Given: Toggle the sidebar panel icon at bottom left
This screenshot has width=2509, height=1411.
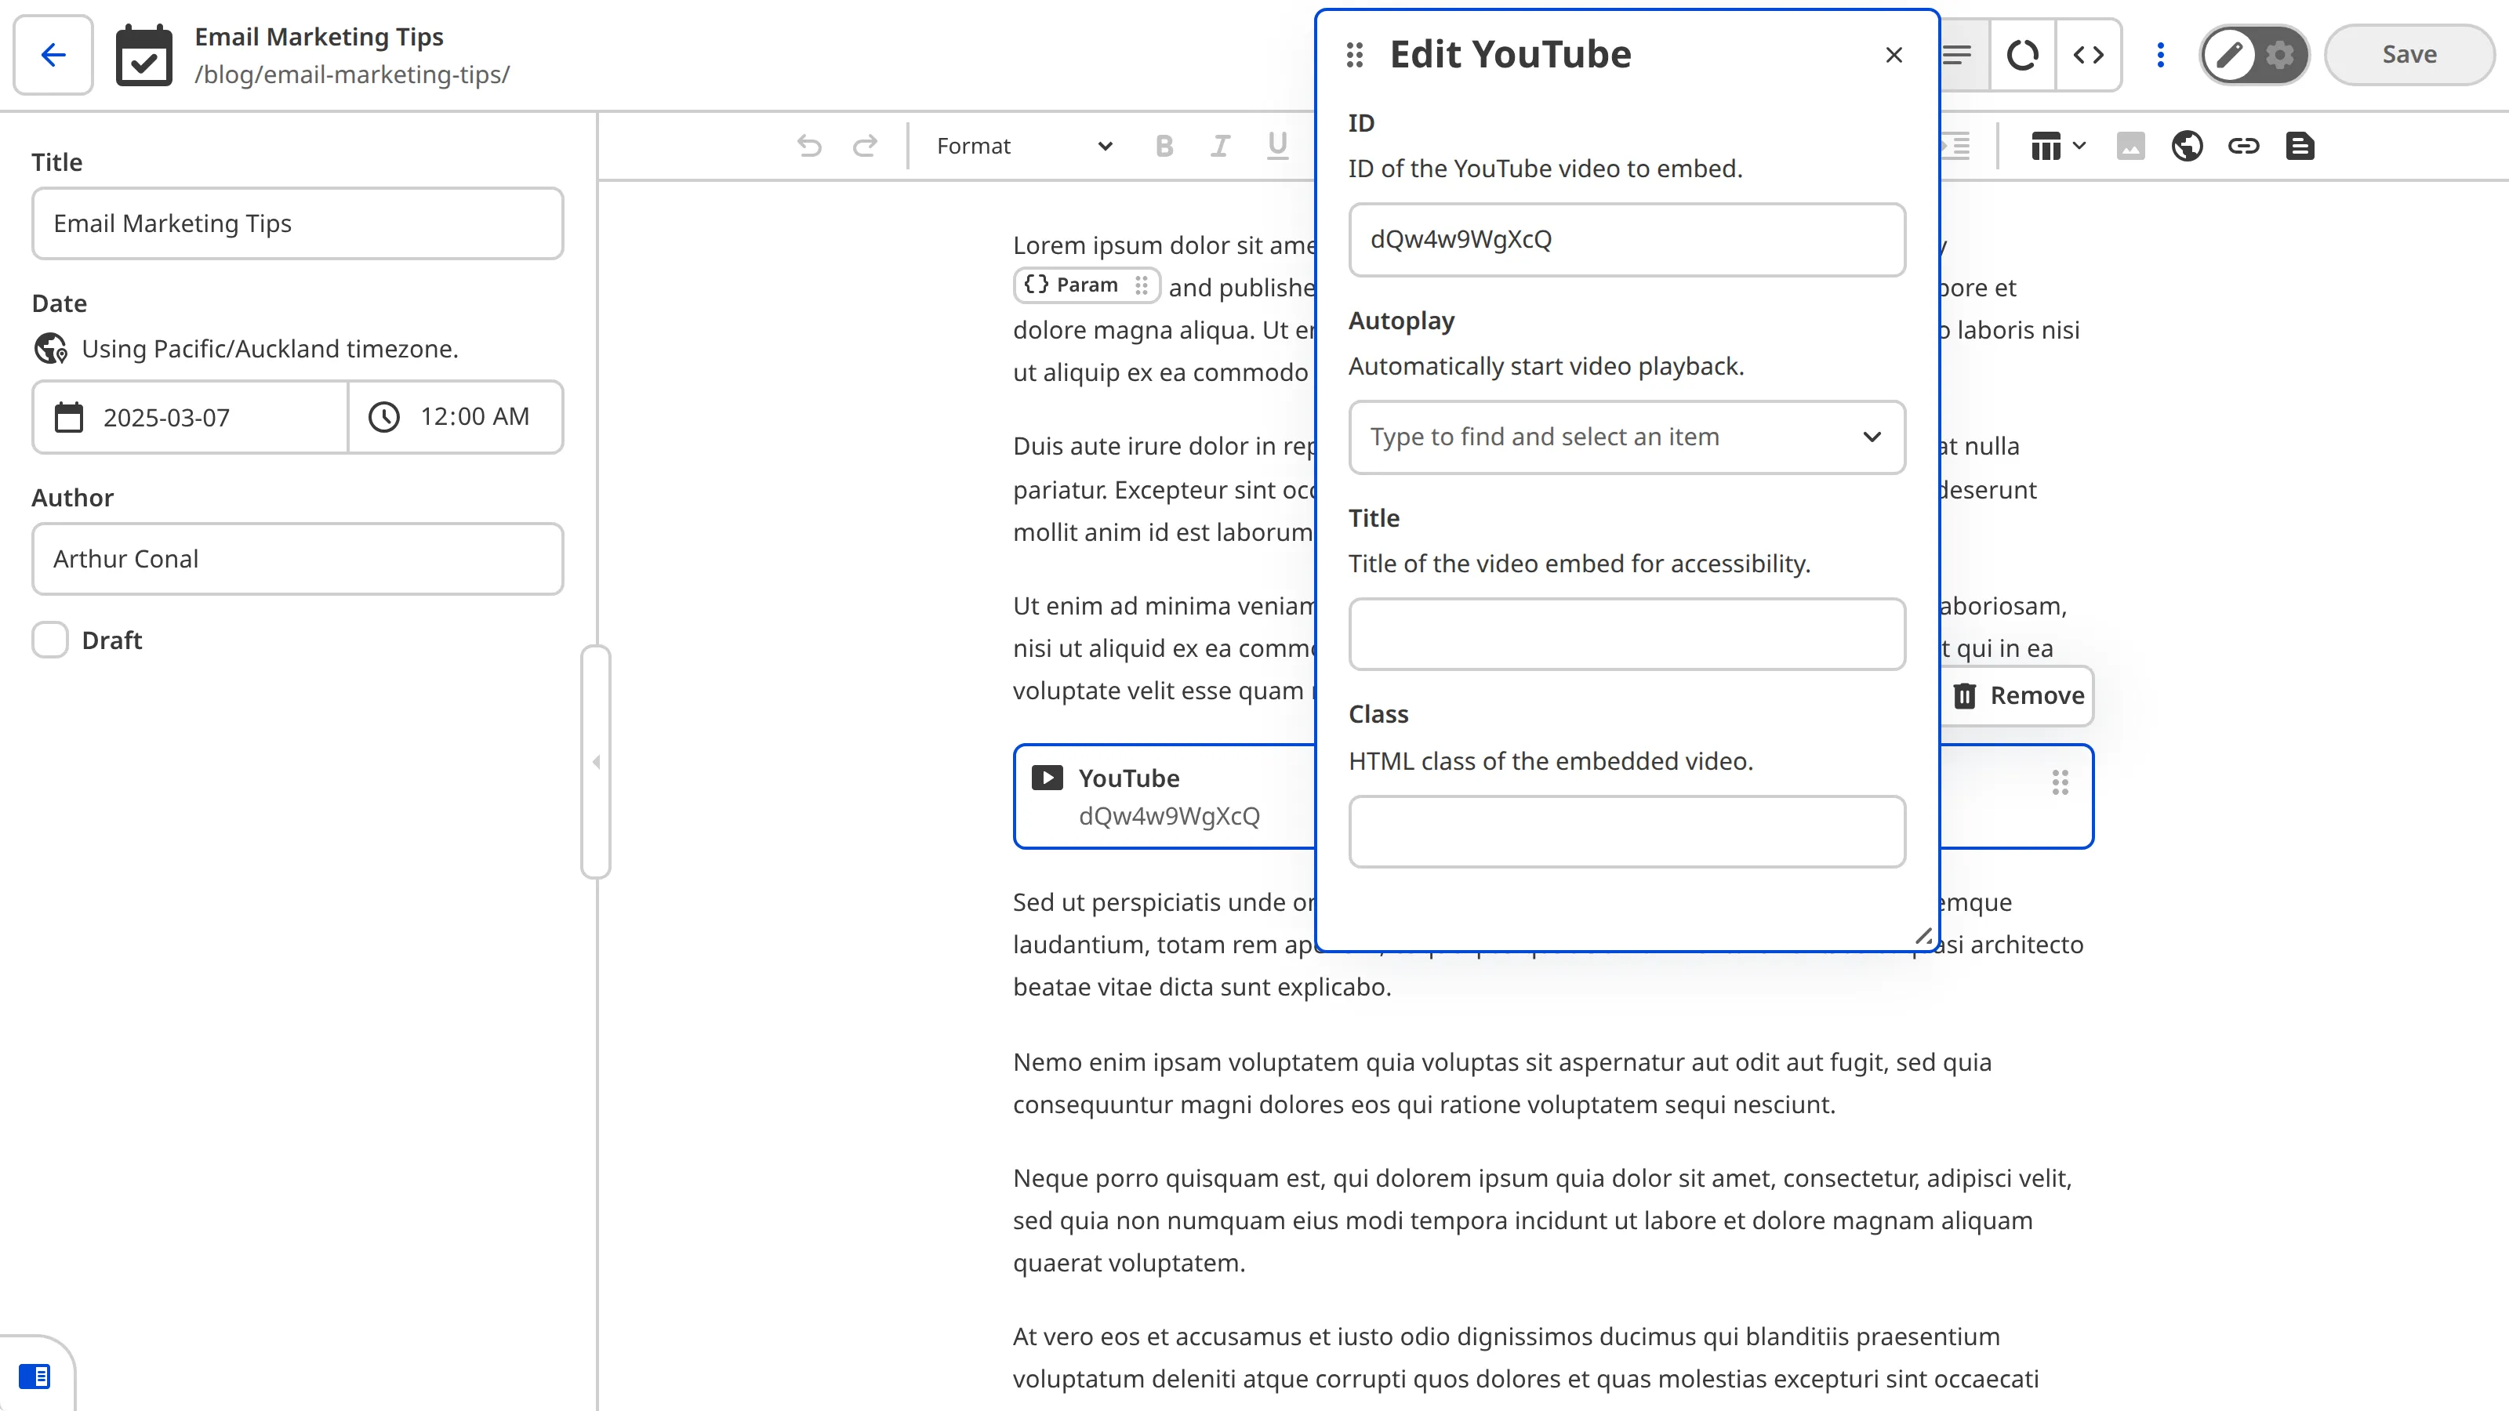Looking at the screenshot, I should tap(35, 1376).
